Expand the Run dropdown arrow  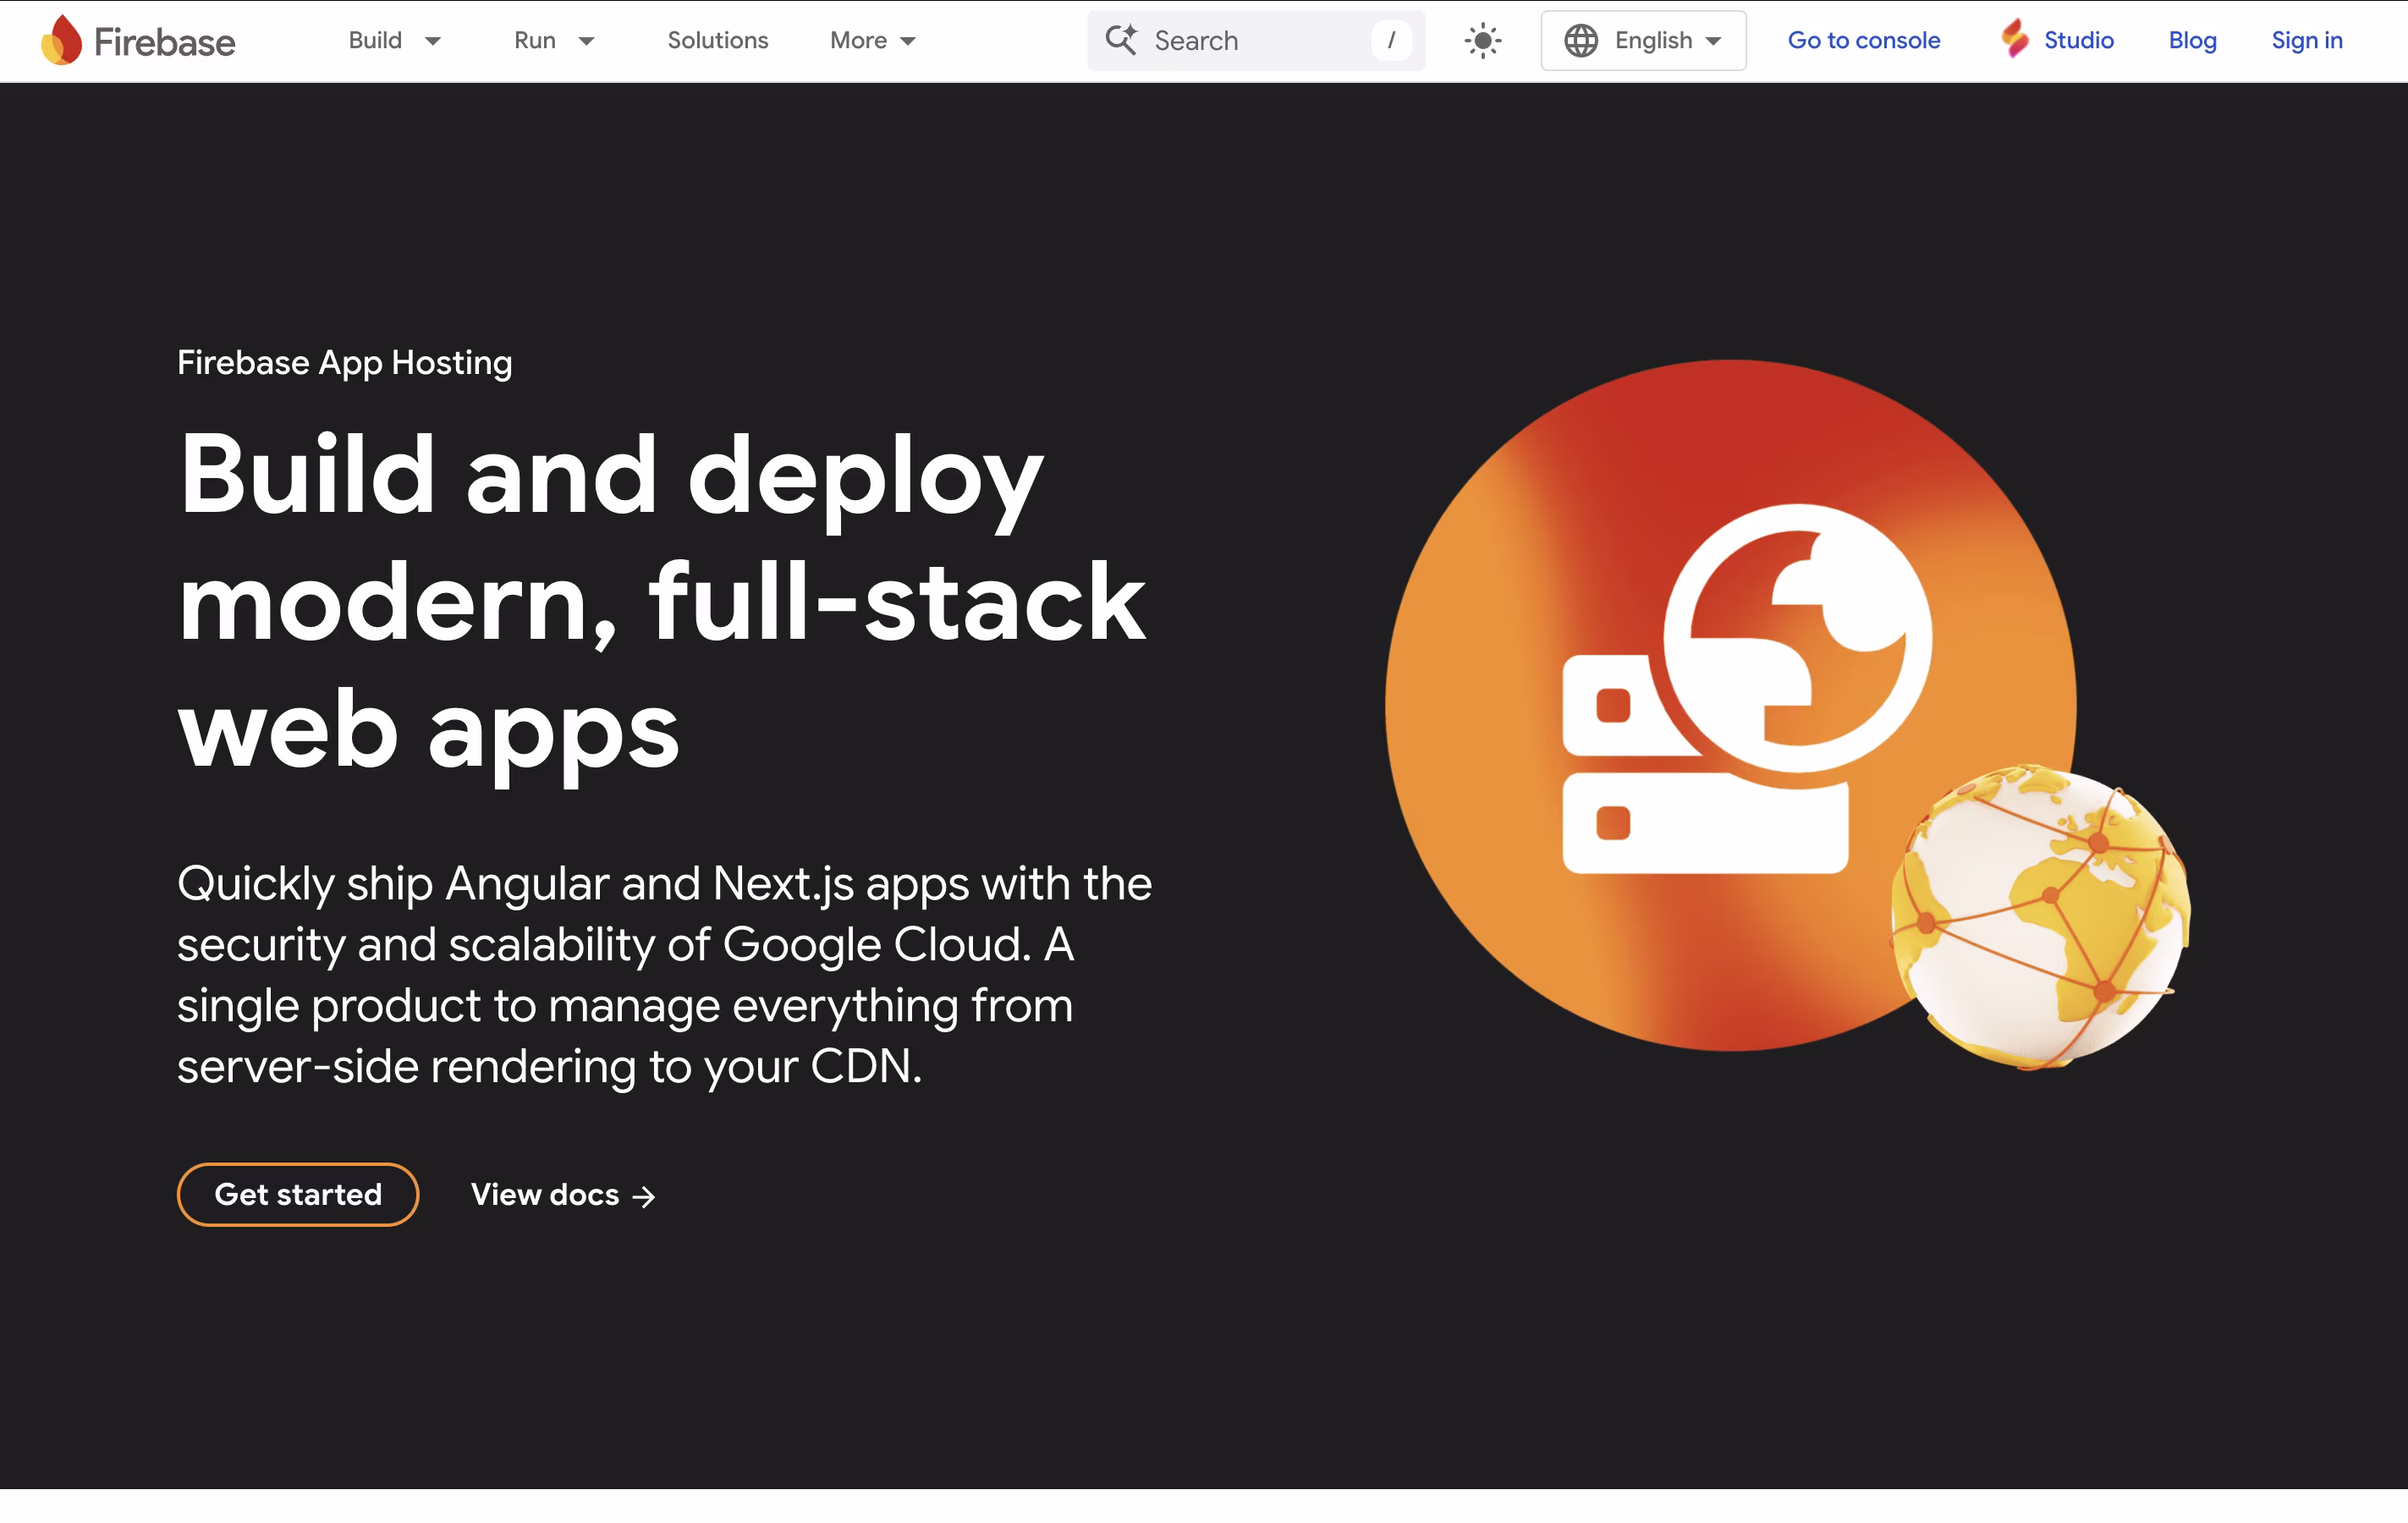[x=586, y=41]
